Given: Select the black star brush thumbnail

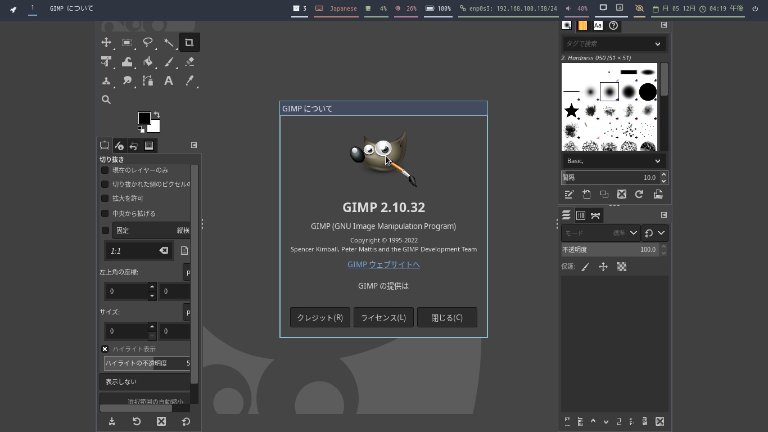Looking at the screenshot, I should click(x=571, y=110).
